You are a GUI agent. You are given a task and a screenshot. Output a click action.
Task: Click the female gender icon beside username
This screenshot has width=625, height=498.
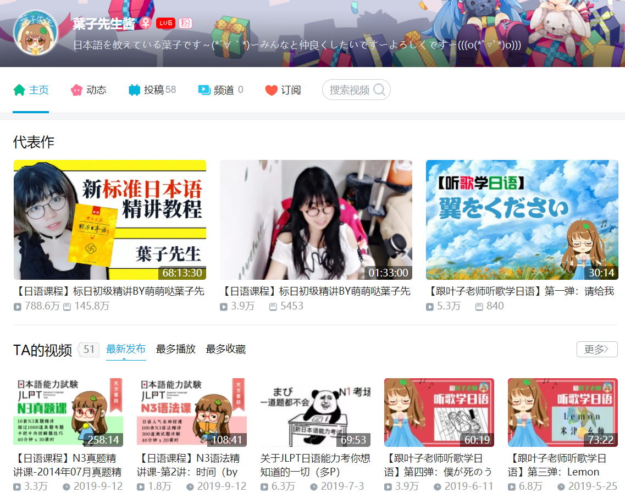(x=146, y=23)
